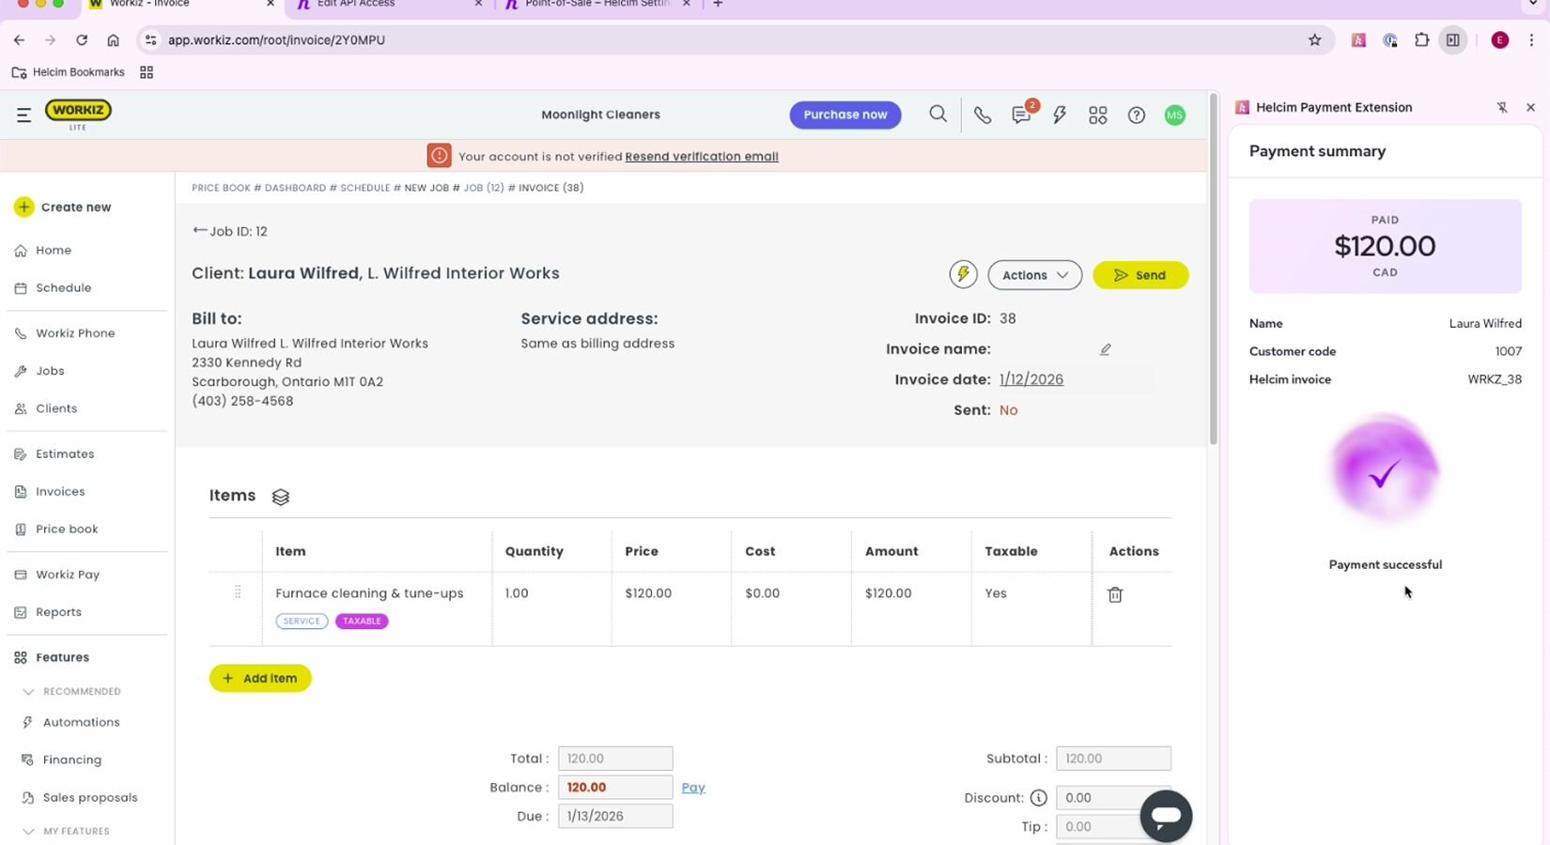Screen dimensions: 1550x845
Task: Click the help question mark icon
Action: [1136, 115]
